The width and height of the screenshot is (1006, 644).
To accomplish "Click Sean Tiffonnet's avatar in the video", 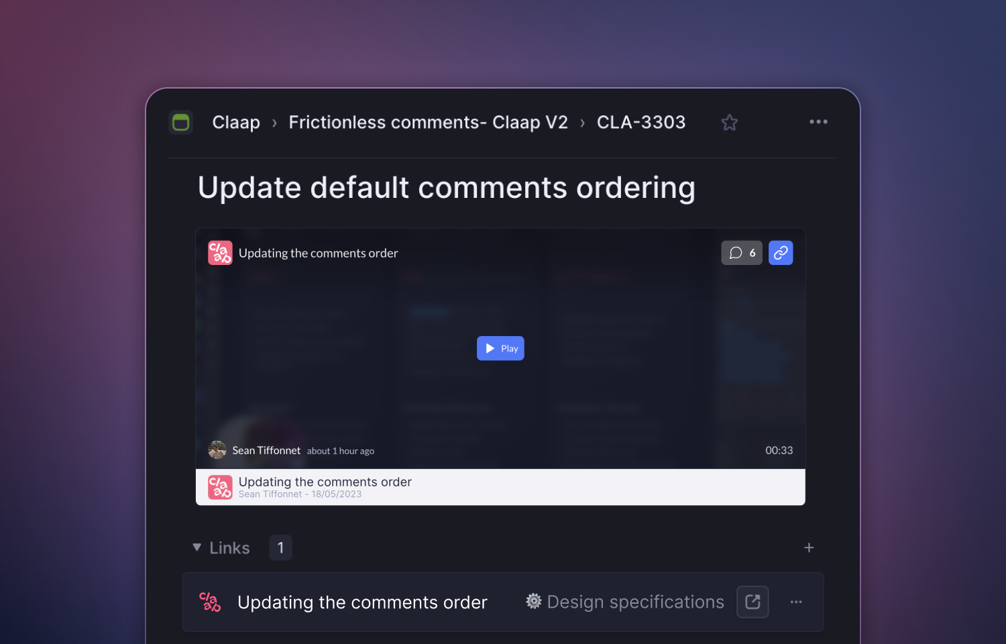I will pos(217,450).
